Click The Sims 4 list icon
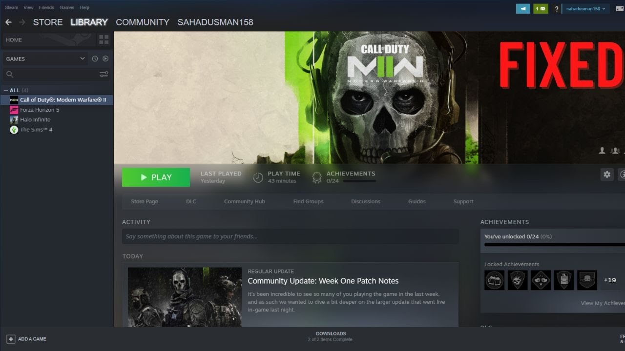The image size is (625, 351). tap(14, 130)
